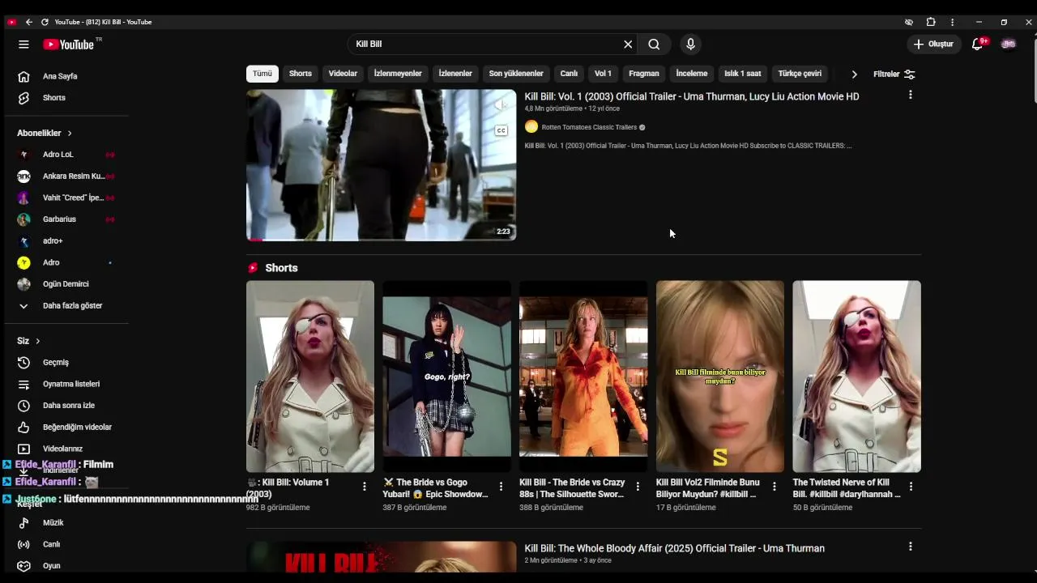1037x583 pixels.
Task: Select the Tümü filter chip
Action: point(262,74)
